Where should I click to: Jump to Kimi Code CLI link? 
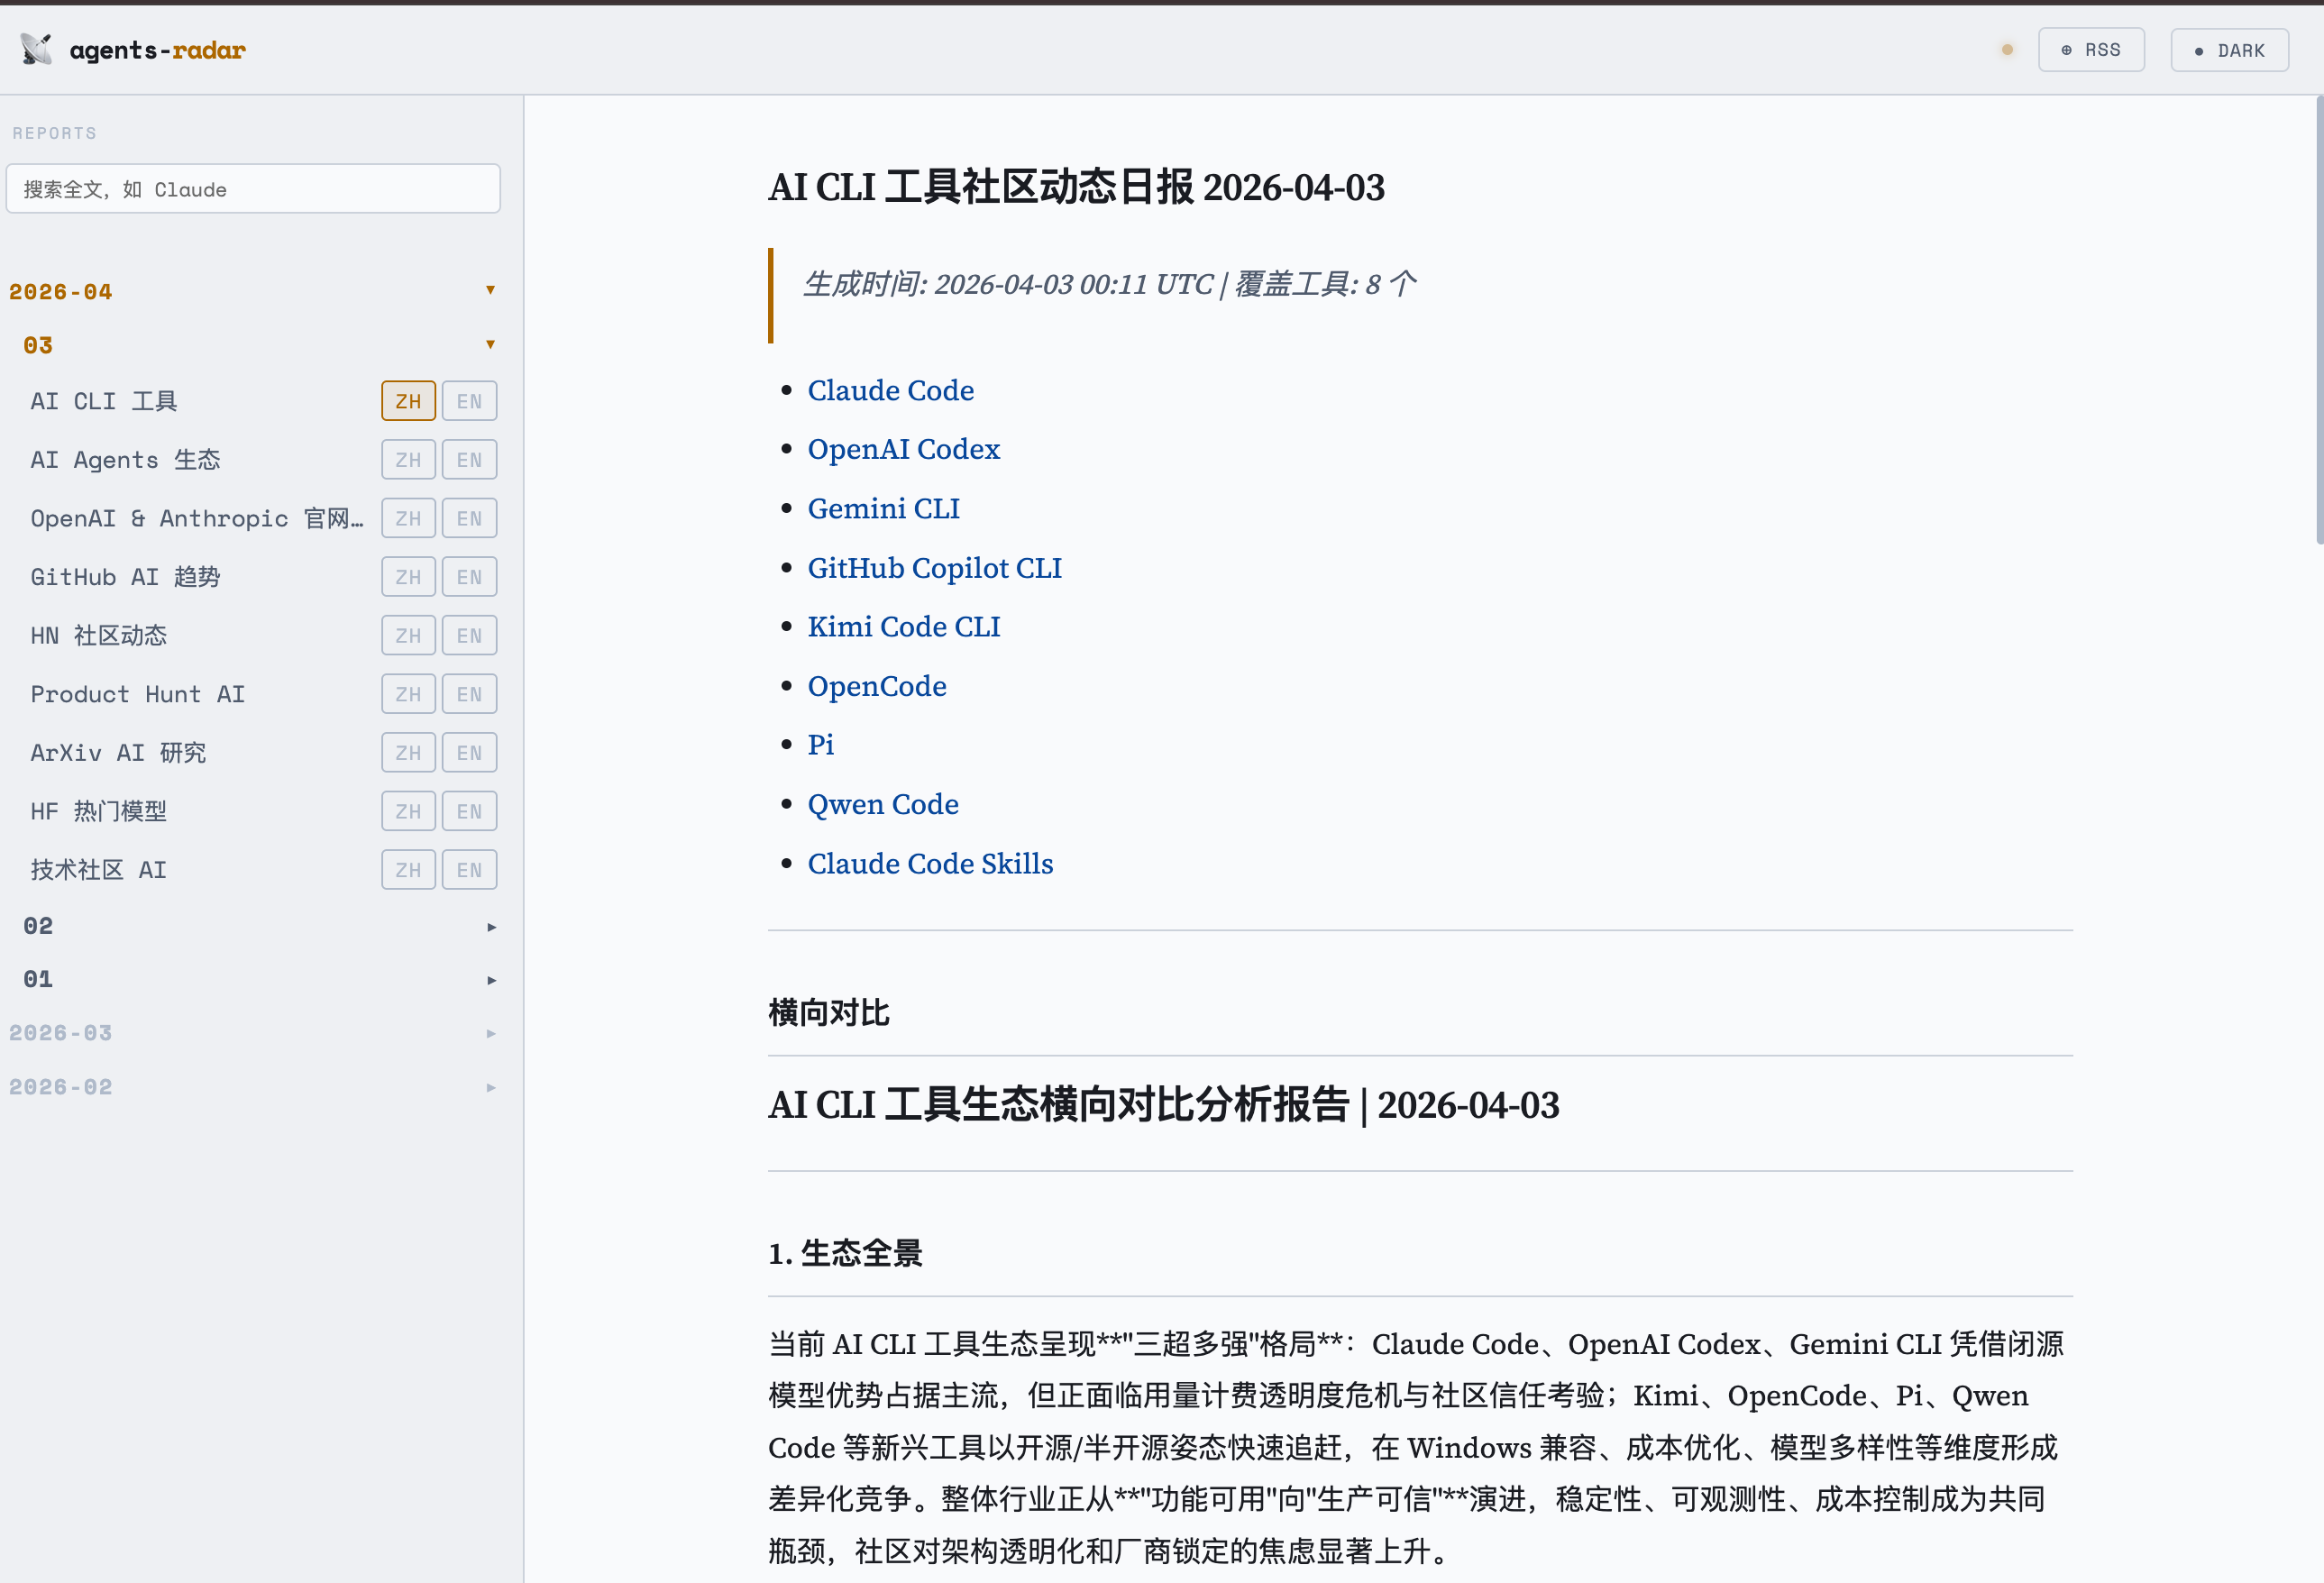[x=903, y=627]
